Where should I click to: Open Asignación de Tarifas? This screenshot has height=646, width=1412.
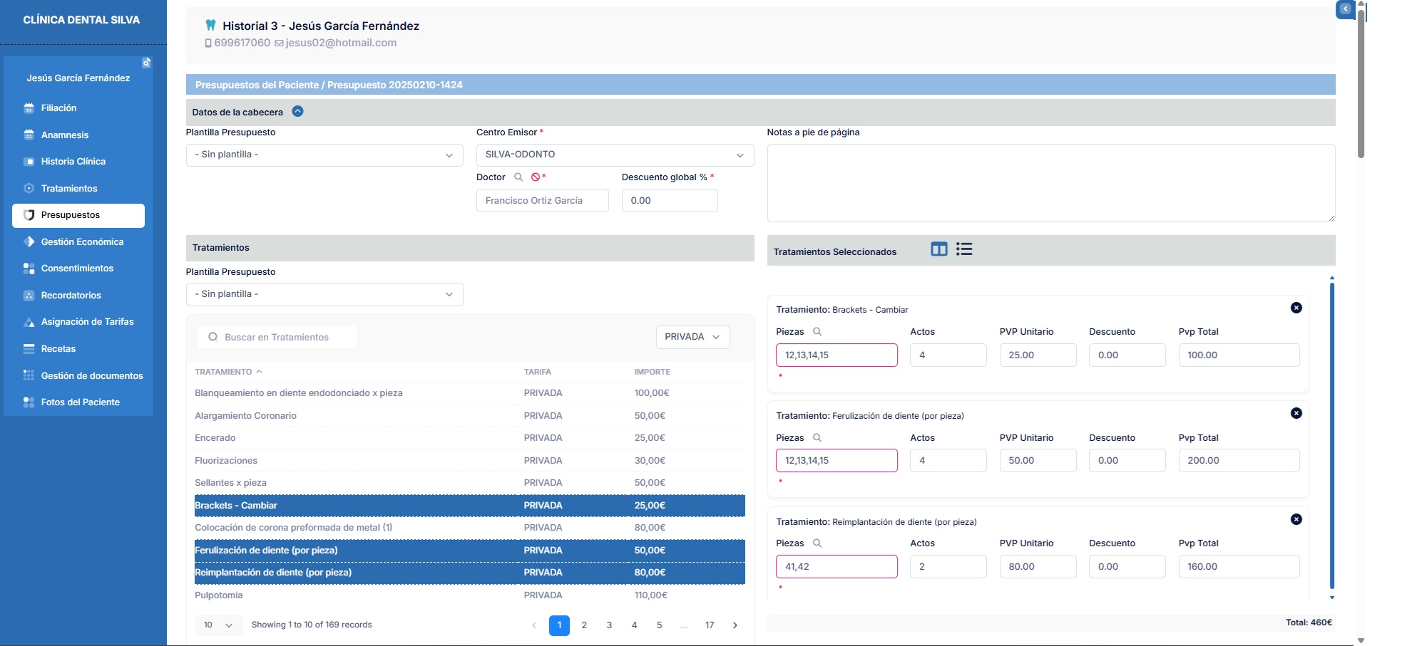[78, 322]
